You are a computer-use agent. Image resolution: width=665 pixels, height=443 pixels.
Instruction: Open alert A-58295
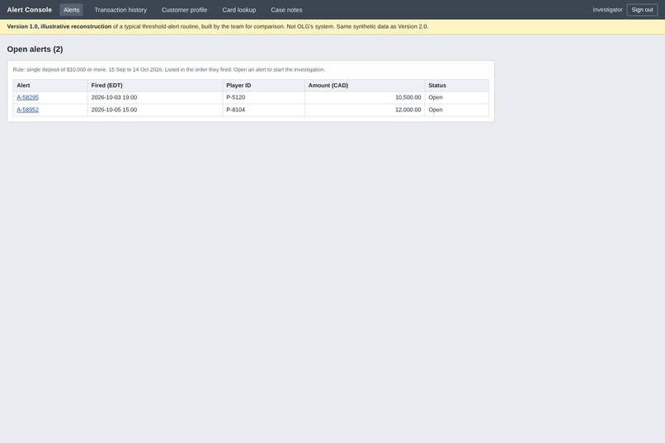coord(27,97)
